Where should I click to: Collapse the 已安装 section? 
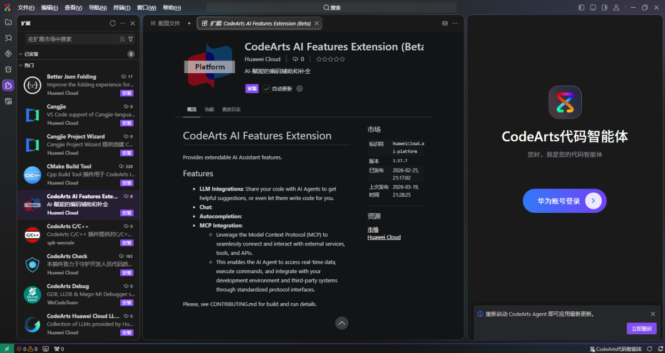(21, 54)
